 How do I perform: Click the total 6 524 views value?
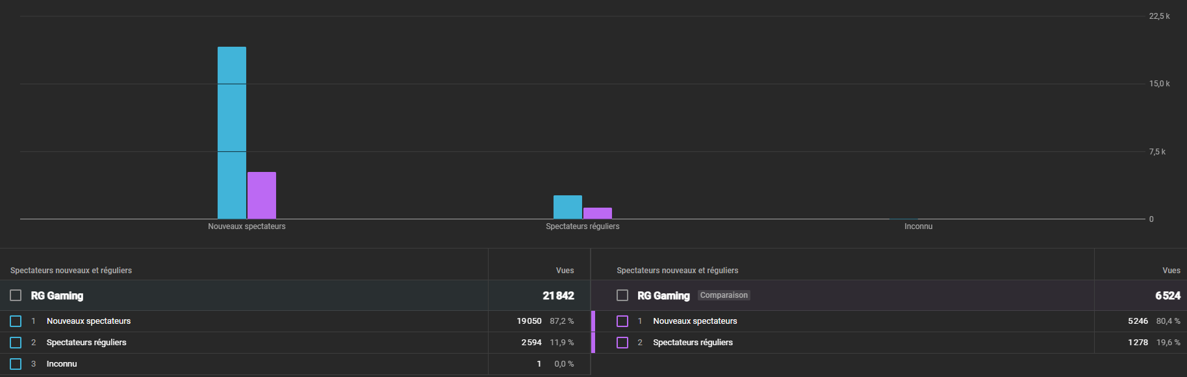pyautogui.click(x=1168, y=296)
